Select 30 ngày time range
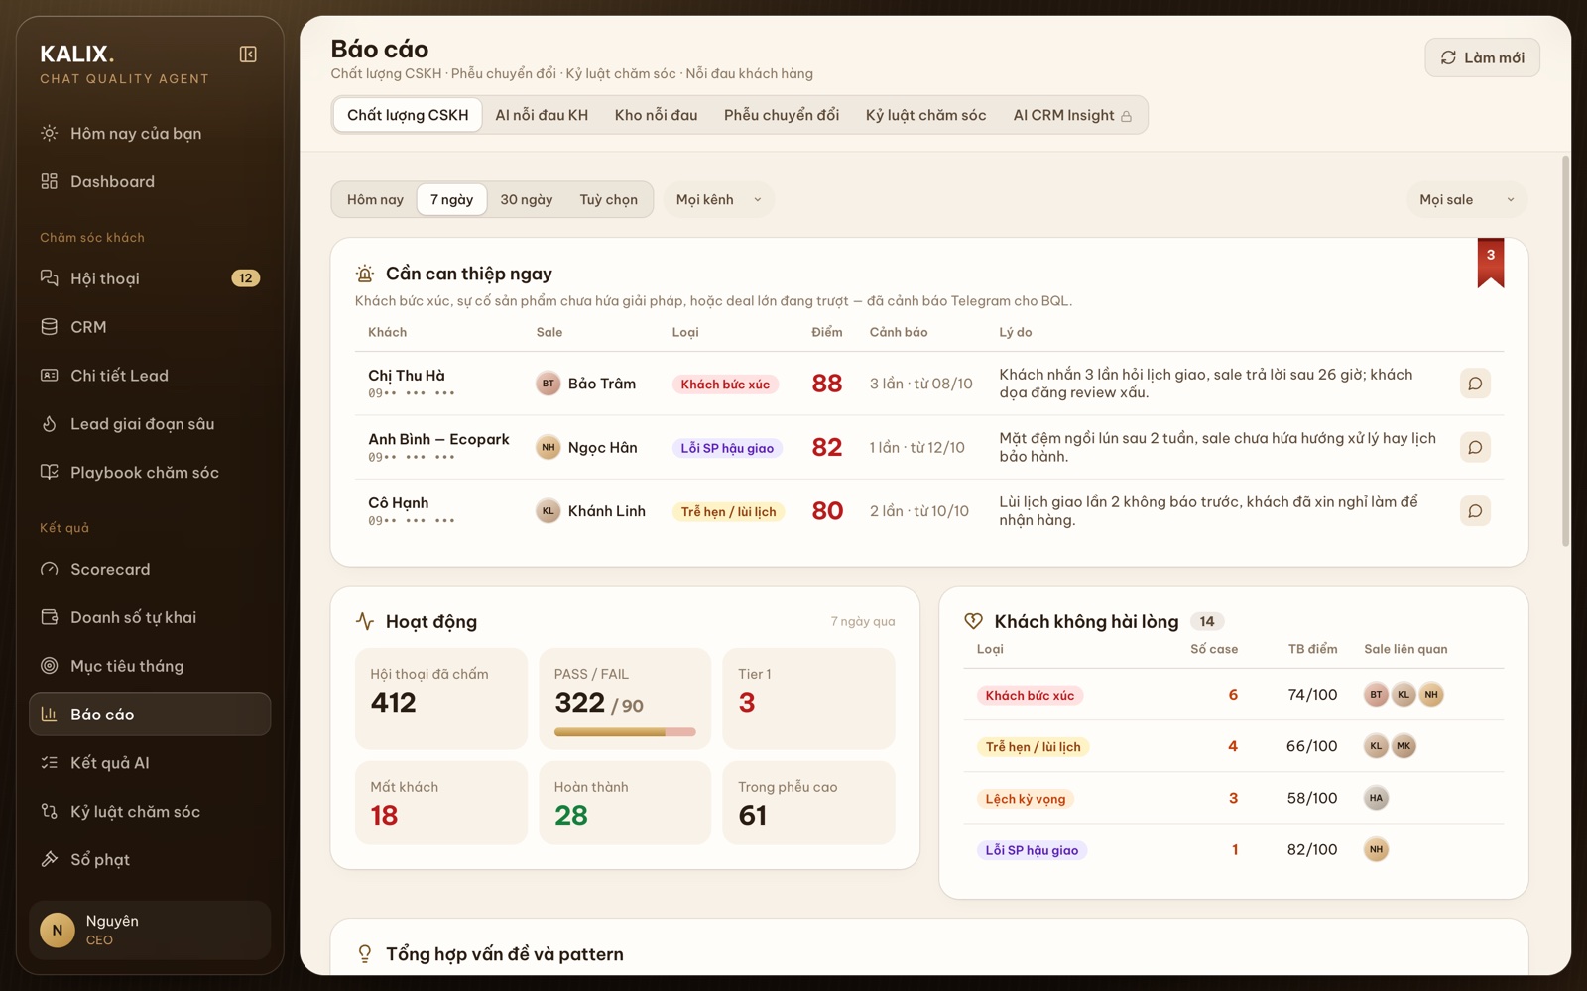Screen dimensions: 1587x991 click(526, 199)
